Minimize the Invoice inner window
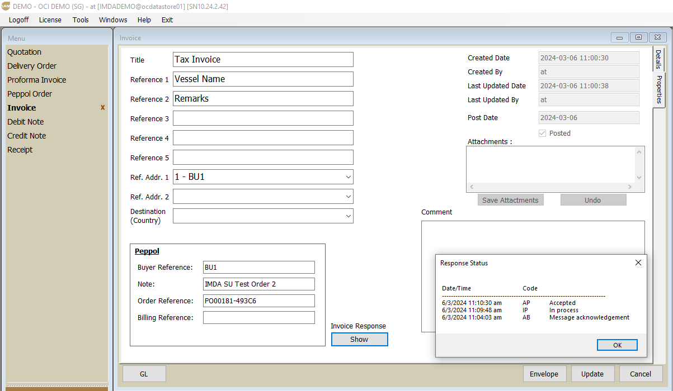673x391 pixels. [x=619, y=37]
